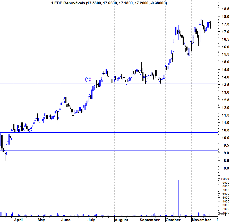Click the October label on the time axis
Screen dimensions: 230x222
tap(173, 220)
